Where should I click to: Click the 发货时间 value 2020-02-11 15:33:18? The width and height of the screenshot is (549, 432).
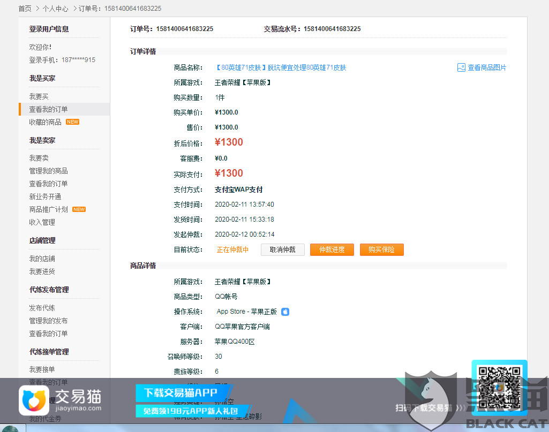(244, 219)
